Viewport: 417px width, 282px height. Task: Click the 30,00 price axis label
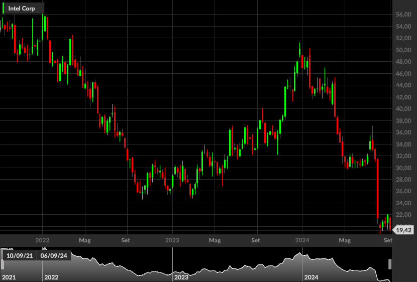[x=403, y=168]
